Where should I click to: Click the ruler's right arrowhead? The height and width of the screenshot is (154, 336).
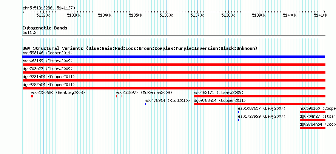coord(324,12)
